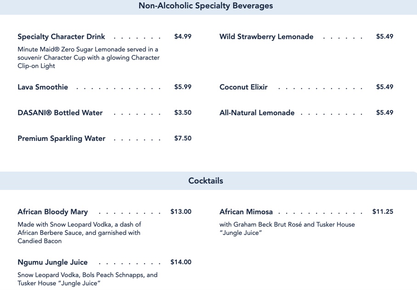
Task: Select the African Bloody Mary cocktail
Action: pos(53,212)
